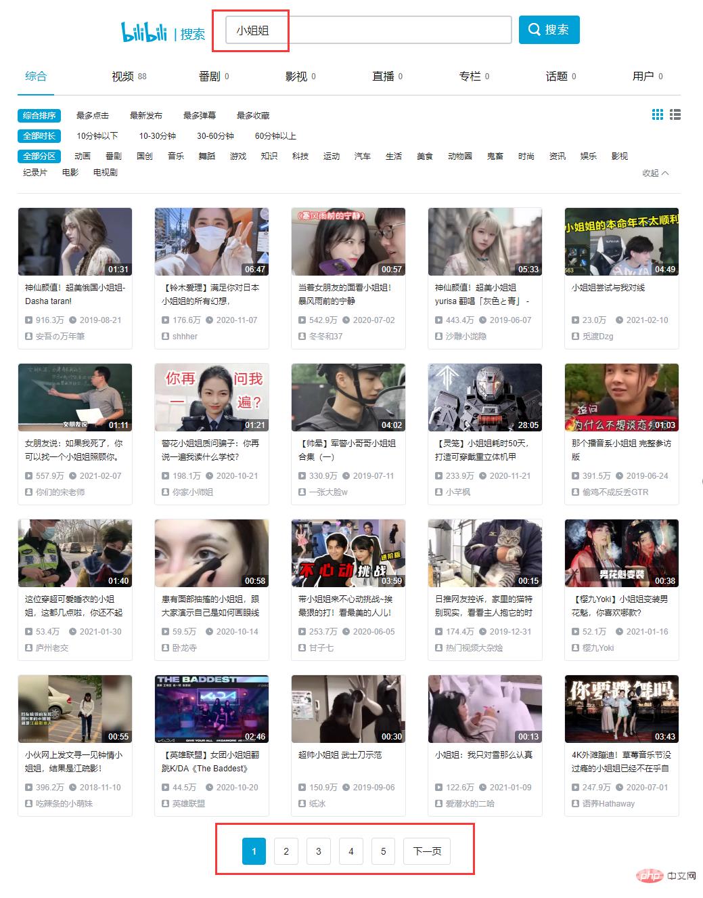The height and width of the screenshot is (898, 703).
Task: Open title 警花小姐姐质问骗子
Action: [x=210, y=450]
